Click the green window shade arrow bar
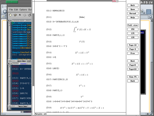The image size is (154, 116). tap(12, 2)
